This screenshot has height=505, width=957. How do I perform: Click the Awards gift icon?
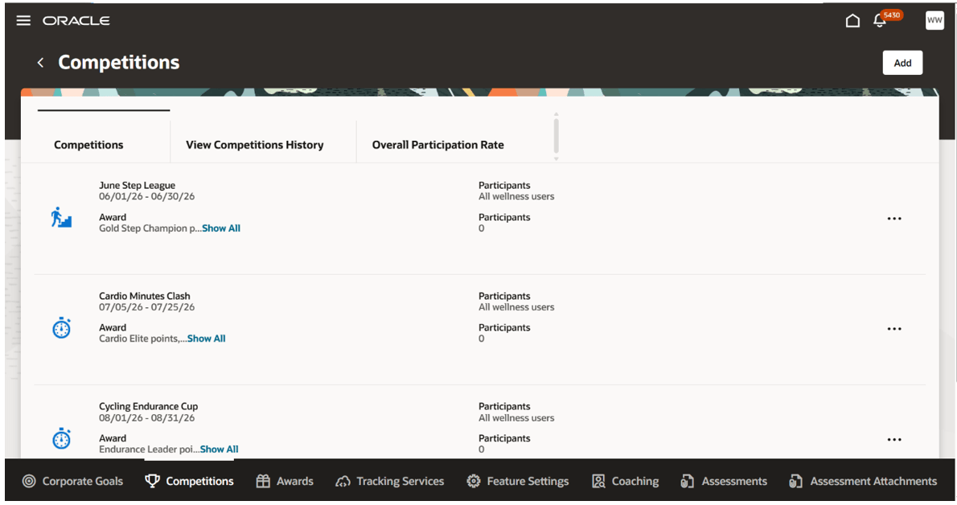coord(263,481)
